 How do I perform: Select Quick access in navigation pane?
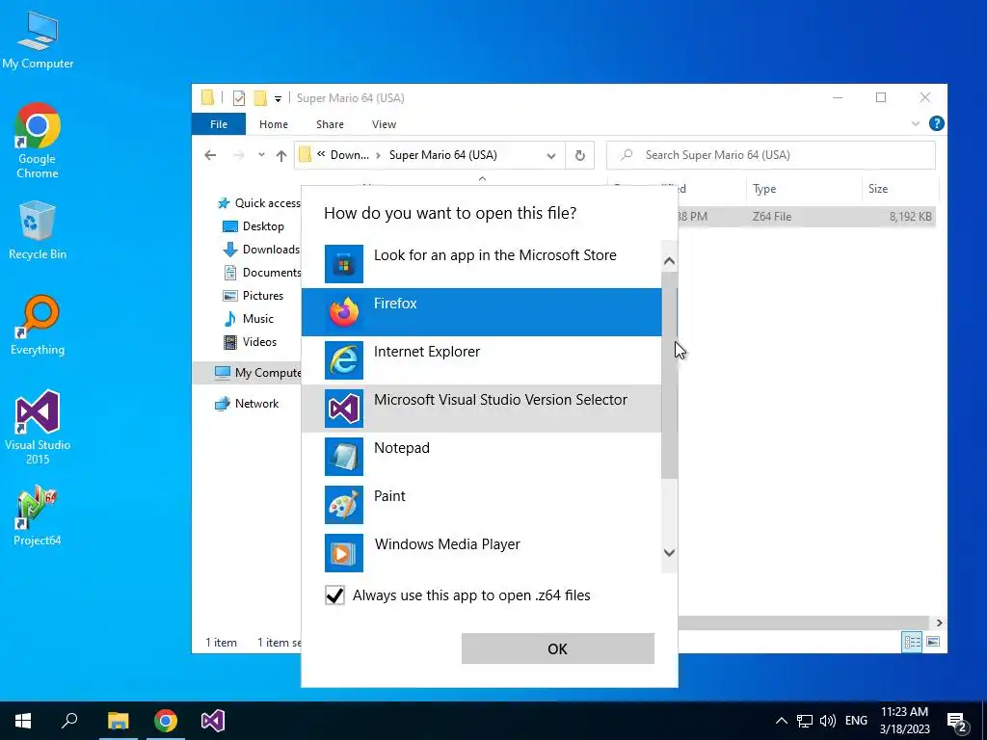click(259, 203)
